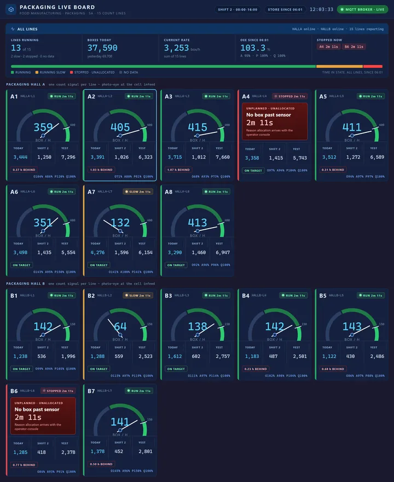This screenshot has height=482, width=394.
Task: Click the grey NO DATA legend square
Action: (120, 73)
